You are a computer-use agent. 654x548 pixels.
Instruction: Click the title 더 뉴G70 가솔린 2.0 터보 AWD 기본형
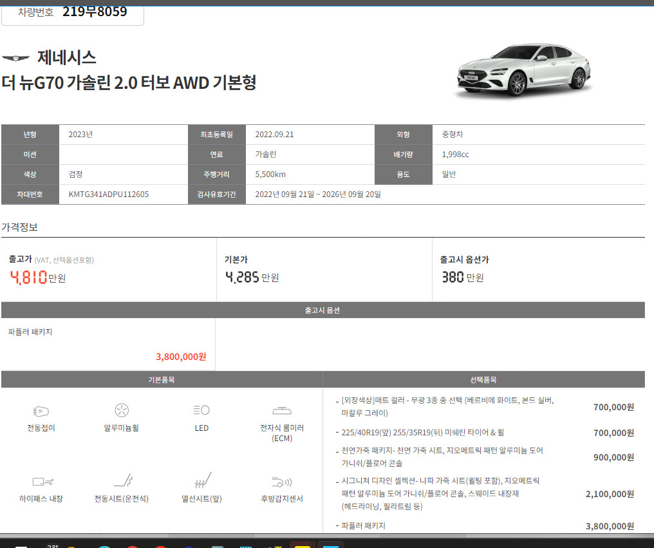[129, 82]
